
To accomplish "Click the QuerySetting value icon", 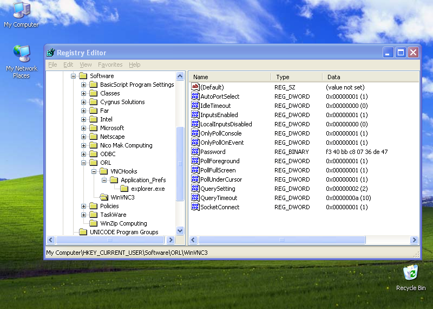I will [195, 189].
